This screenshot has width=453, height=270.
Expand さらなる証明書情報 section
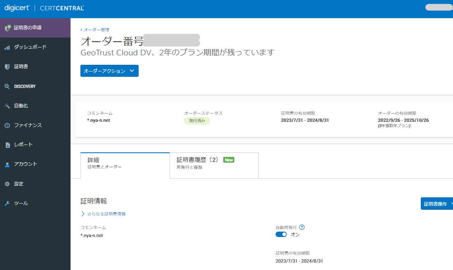click(104, 214)
